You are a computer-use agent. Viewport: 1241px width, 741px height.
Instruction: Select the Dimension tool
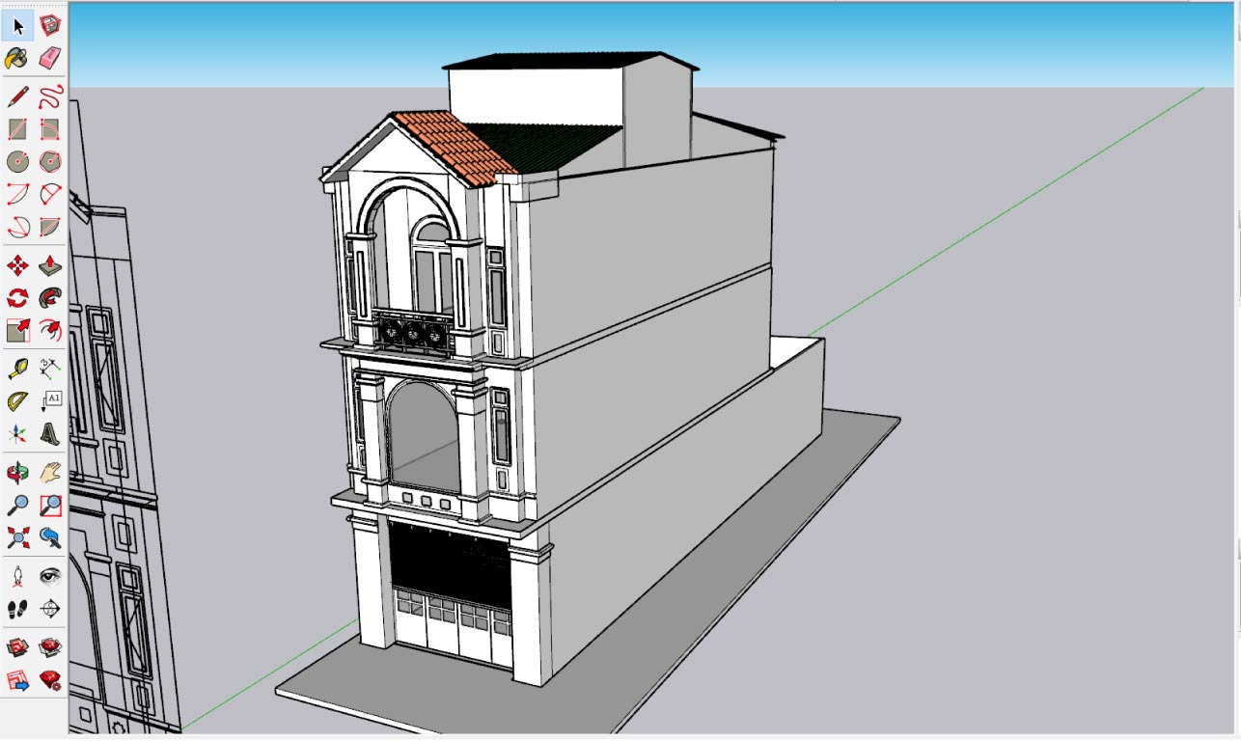pos(50,368)
